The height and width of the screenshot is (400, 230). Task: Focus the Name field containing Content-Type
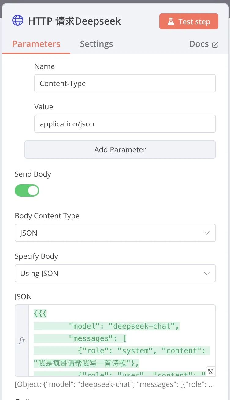point(125,83)
